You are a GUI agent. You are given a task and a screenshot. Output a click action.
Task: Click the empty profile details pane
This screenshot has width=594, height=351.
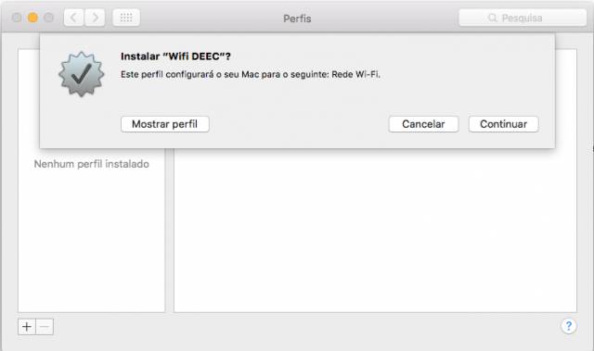point(375,231)
